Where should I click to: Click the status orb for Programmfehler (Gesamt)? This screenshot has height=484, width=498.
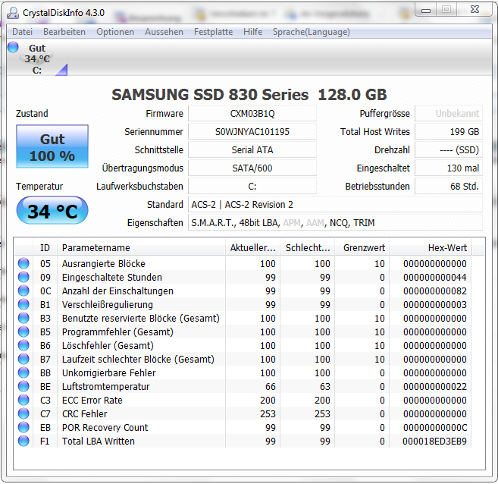(x=23, y=332)
